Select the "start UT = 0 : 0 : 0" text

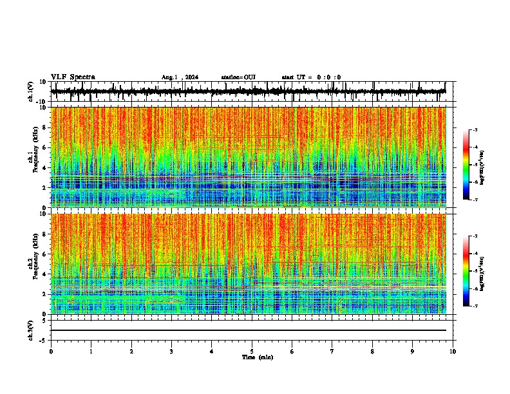pyautogui.click(x=311, y=77)
